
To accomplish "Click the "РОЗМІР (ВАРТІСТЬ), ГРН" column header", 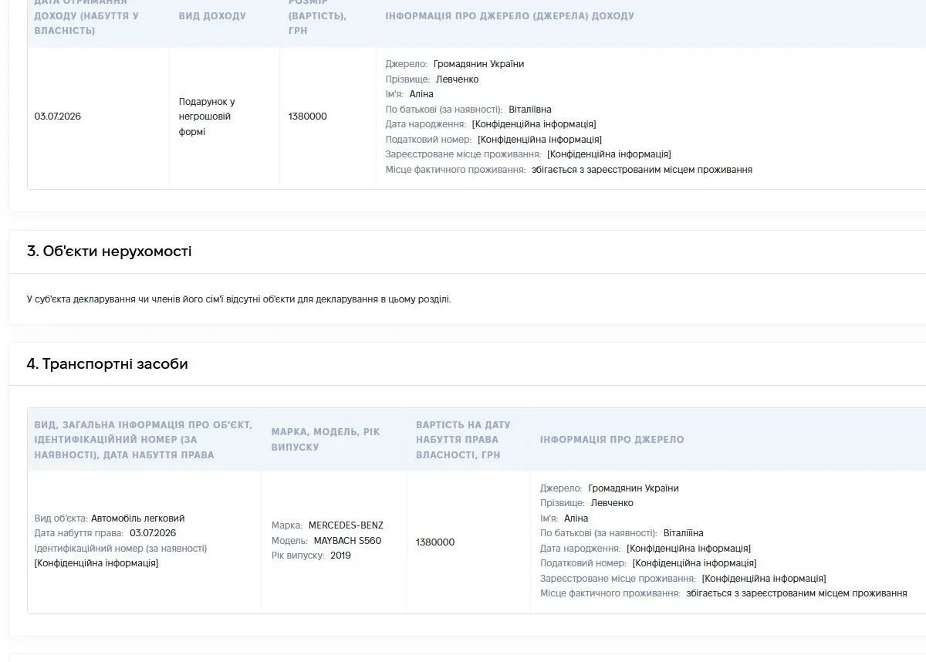I will pos(317,15).
